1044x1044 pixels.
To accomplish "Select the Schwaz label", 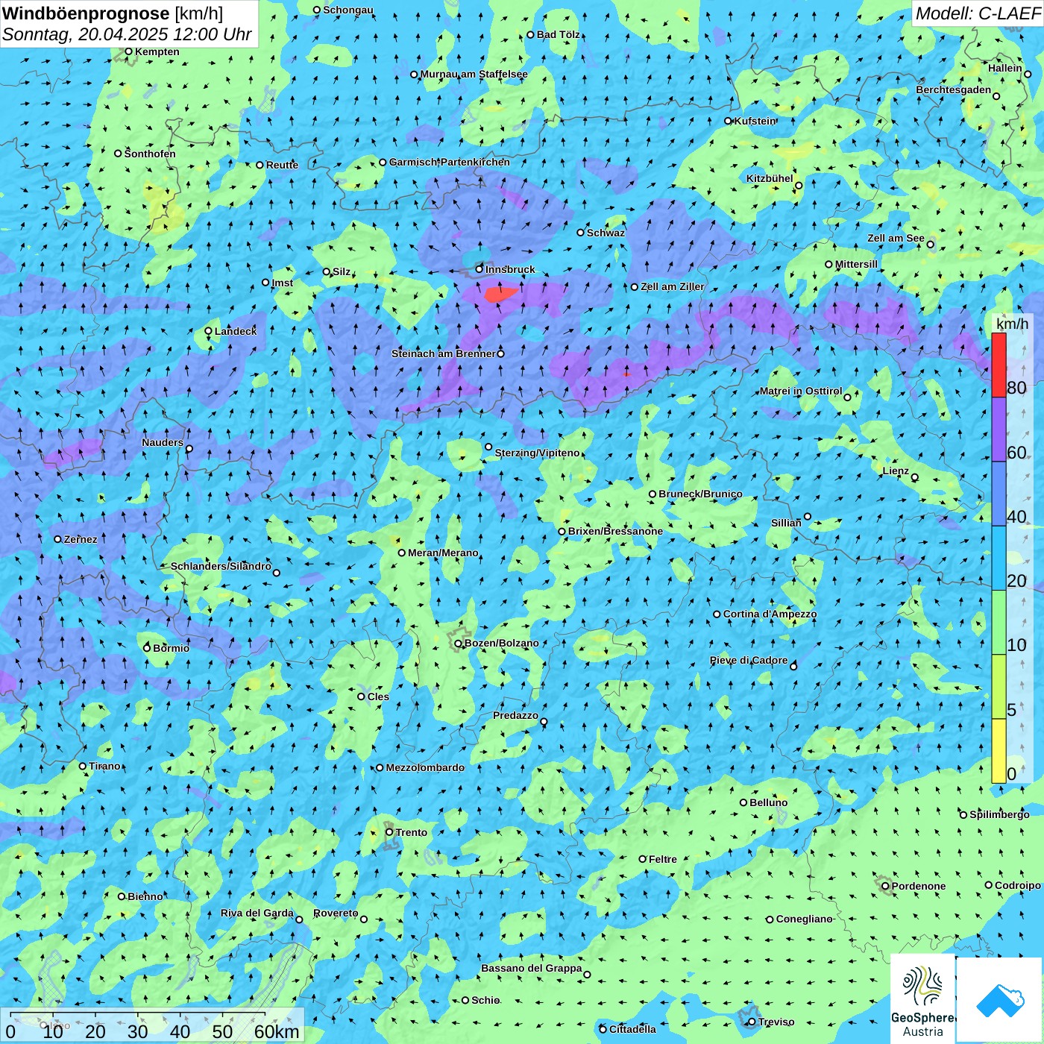I will (606, 233).
